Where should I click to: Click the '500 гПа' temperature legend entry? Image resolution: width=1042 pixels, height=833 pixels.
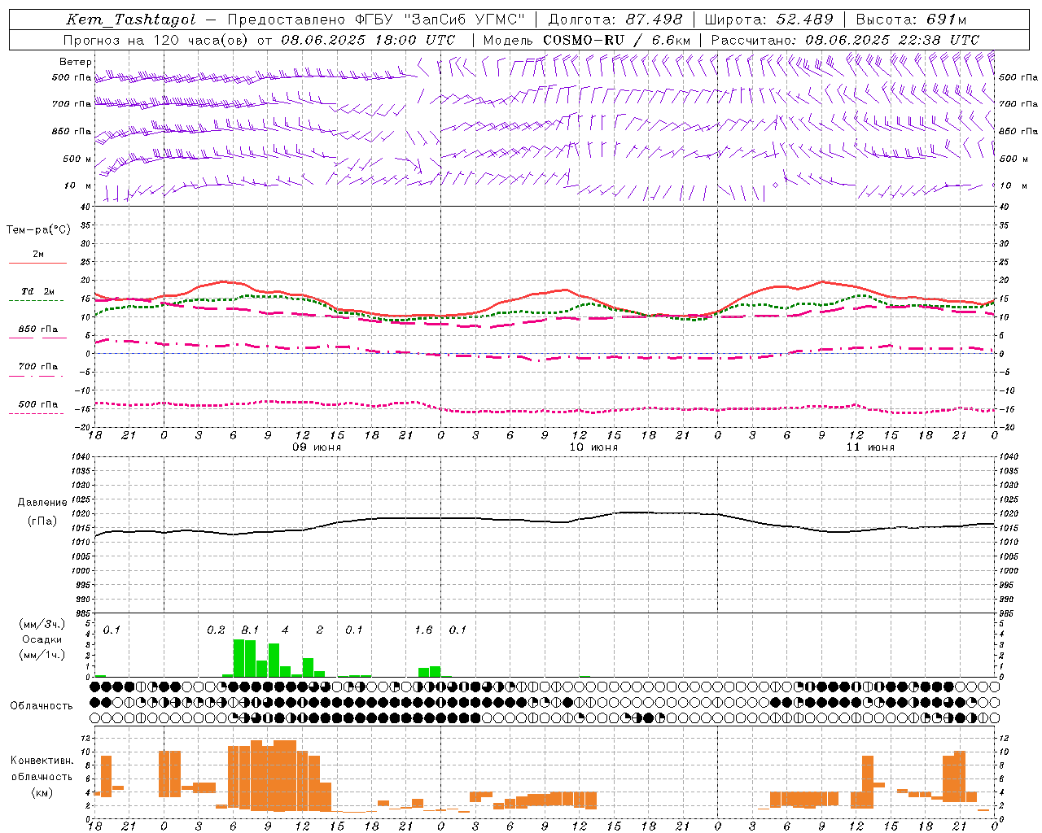coord(37,404)
